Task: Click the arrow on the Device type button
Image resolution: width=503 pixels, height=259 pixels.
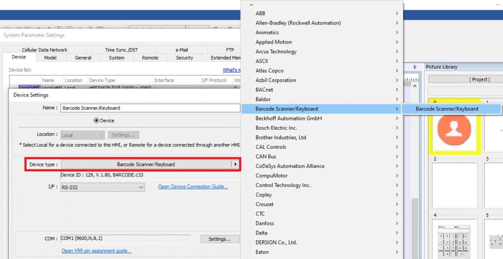Action: [x=235, y=165]
